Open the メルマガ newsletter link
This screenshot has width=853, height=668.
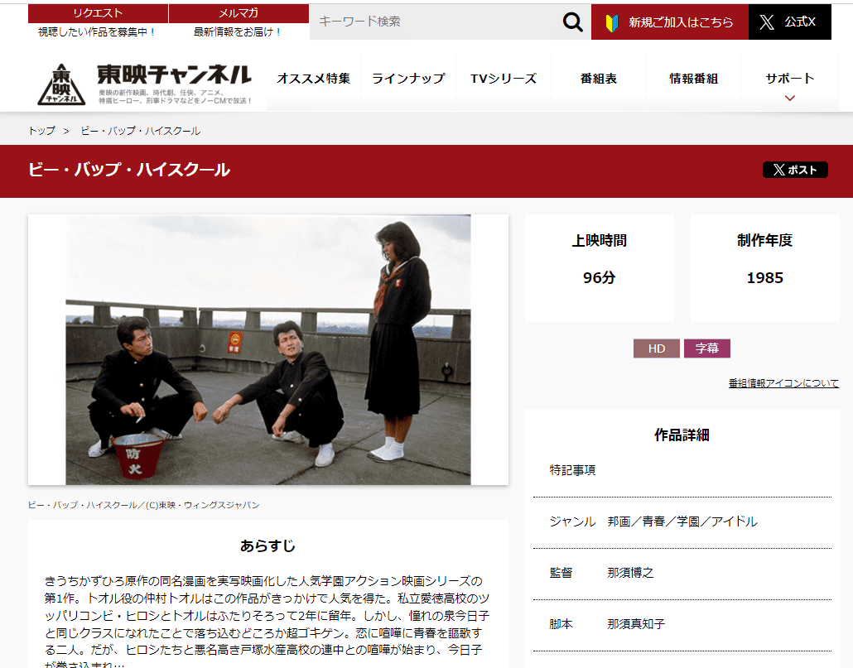pos(239,13)
